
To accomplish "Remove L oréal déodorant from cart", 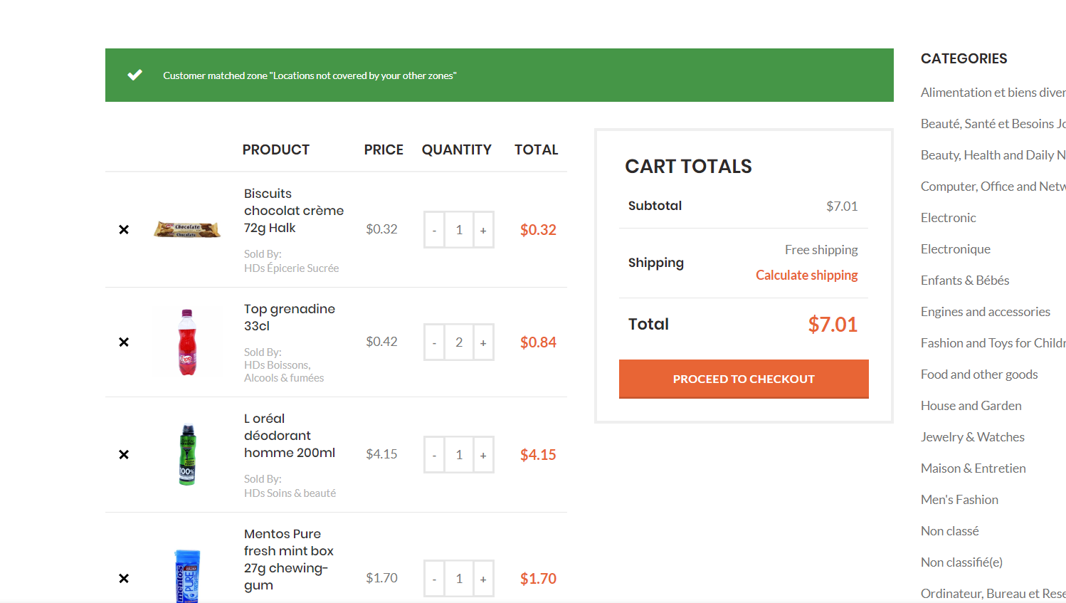I will [x=124, y=454].
